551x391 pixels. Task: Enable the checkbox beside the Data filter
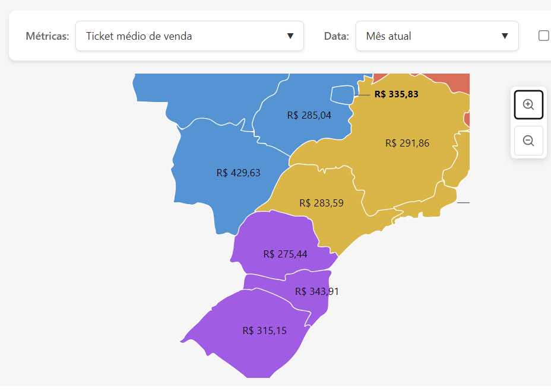544,36
